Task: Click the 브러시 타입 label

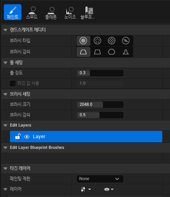Action: 20,40
